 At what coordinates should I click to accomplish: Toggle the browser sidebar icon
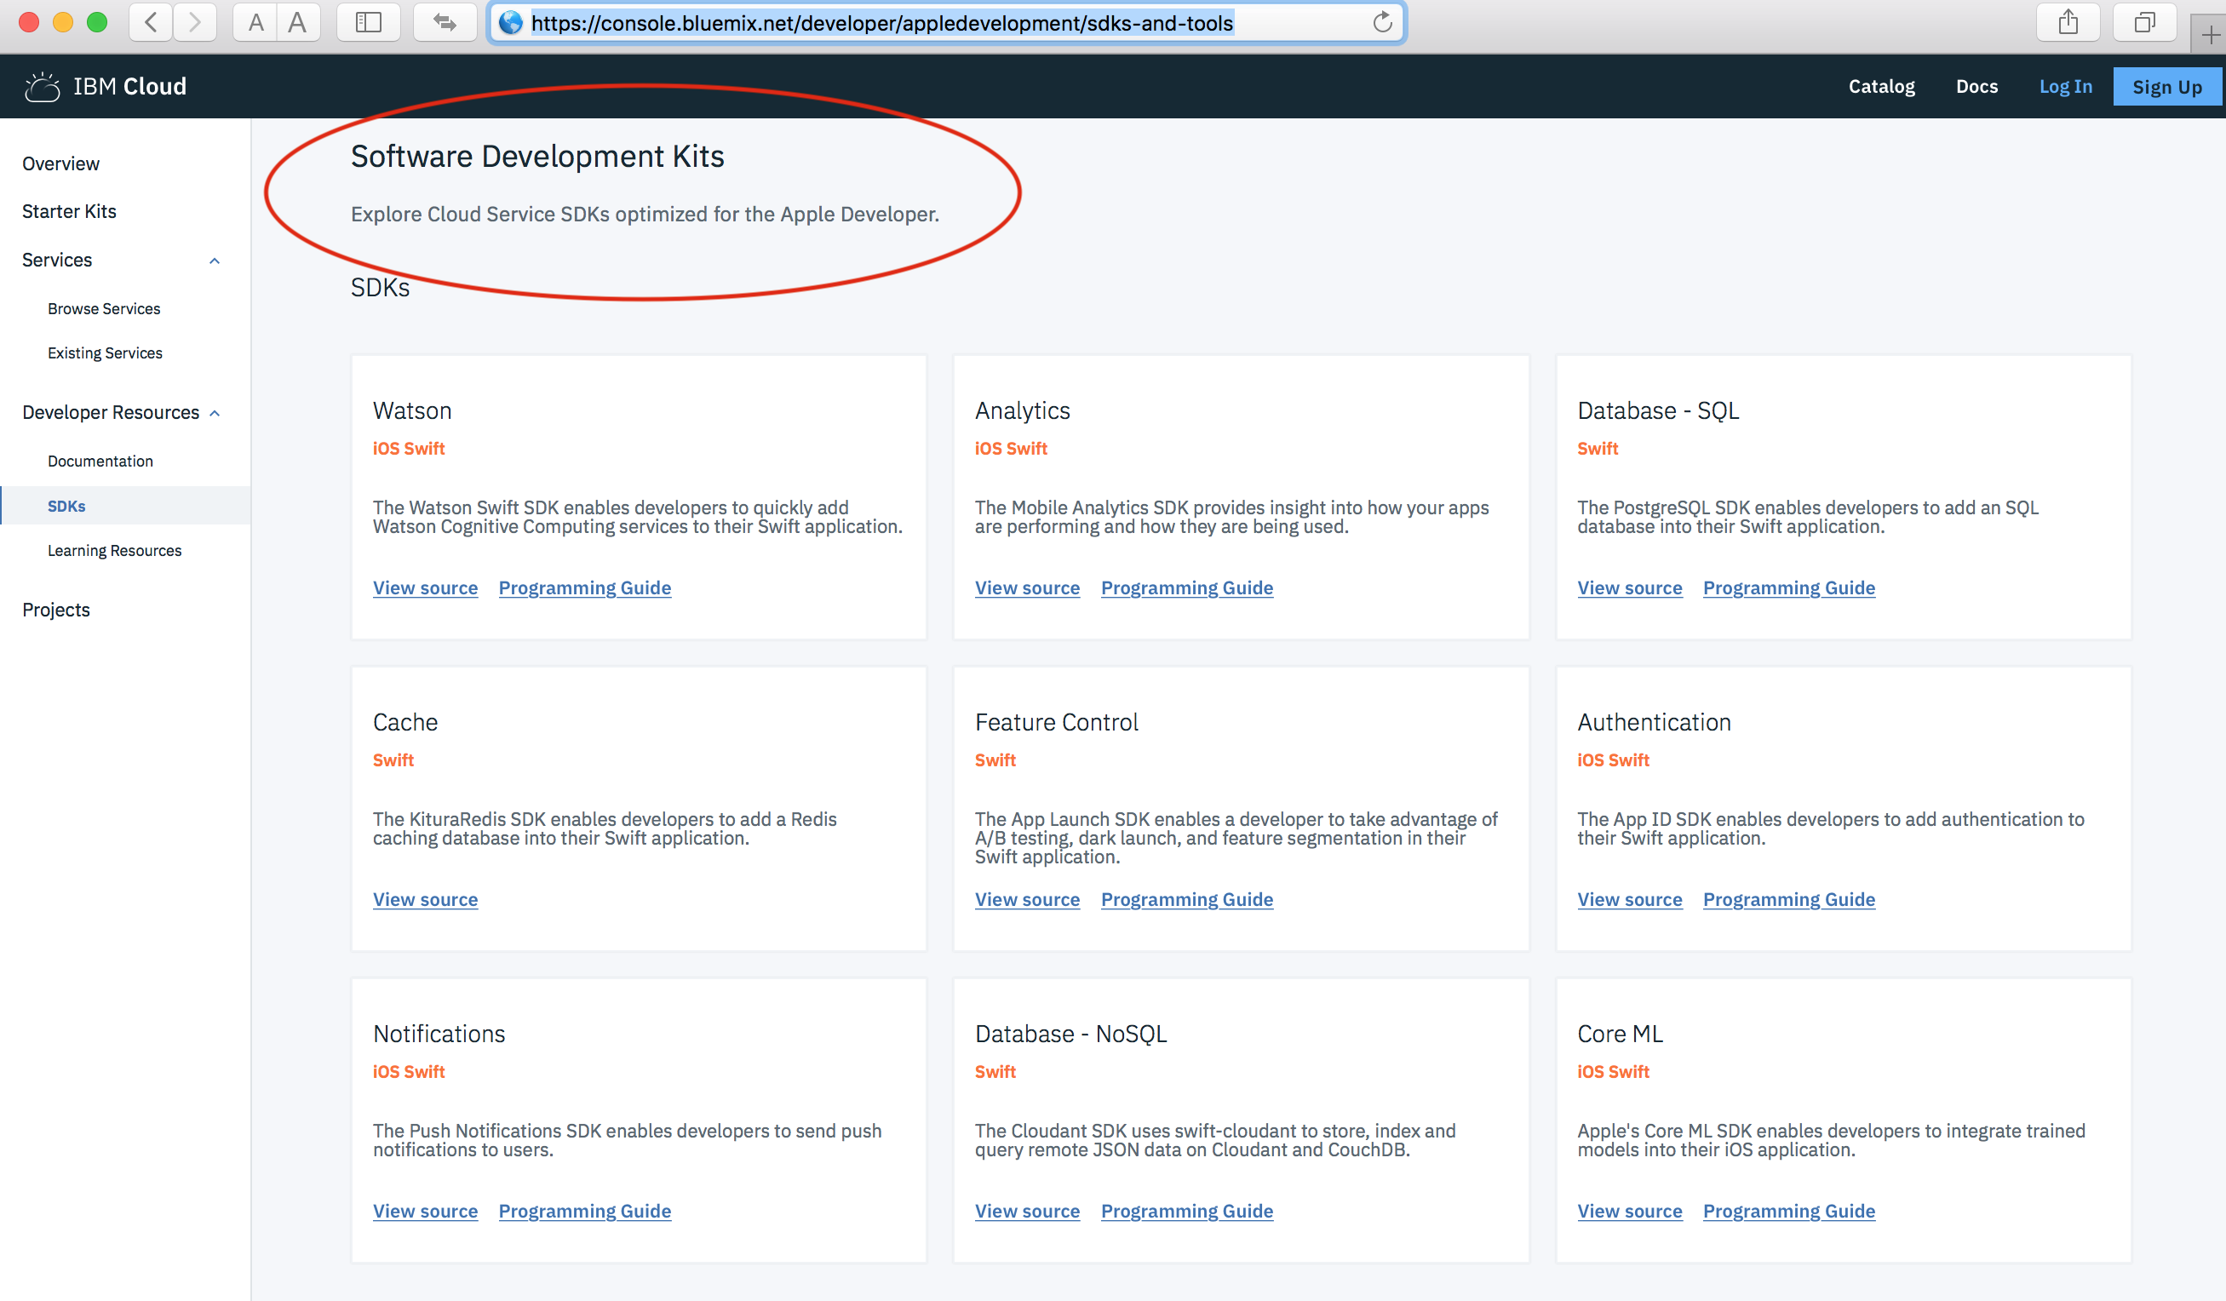(x=369, y=22)
